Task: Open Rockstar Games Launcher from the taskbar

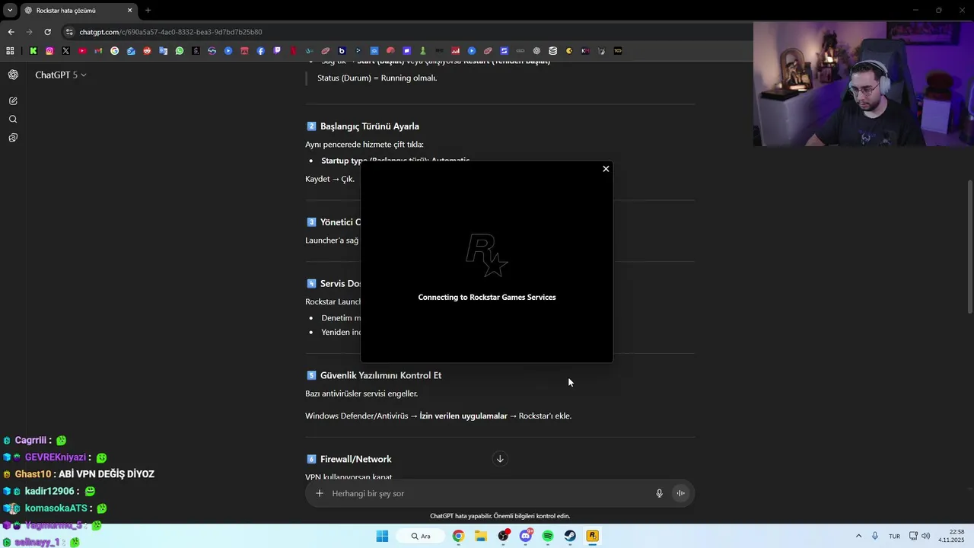Action: 593,536
